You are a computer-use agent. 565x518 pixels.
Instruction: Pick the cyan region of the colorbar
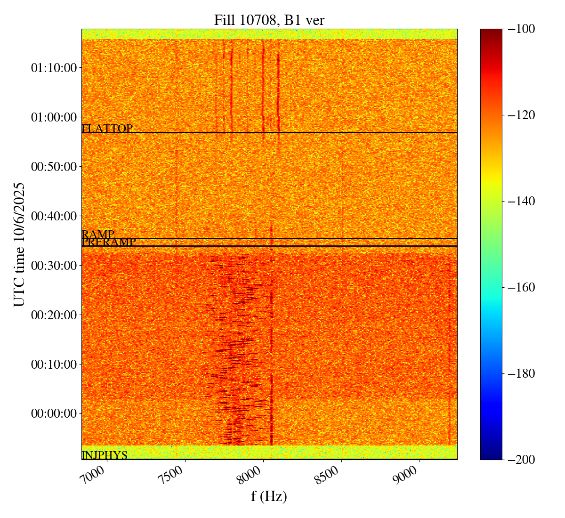point(491,308)
